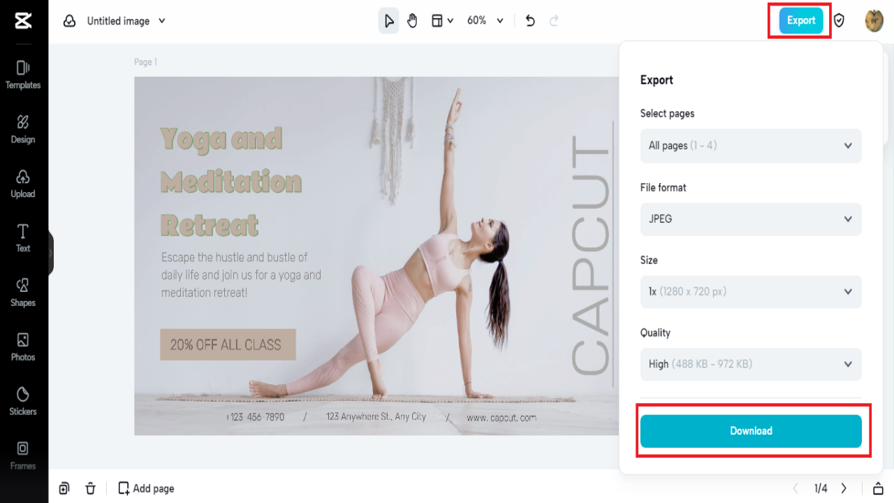Change export Size using the 1x dropdown
The width and height of the screenshot is (894, 503).
(x=751, y=291)
